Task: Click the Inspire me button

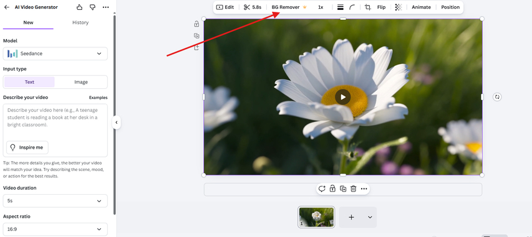Action: tap(27, 147)
